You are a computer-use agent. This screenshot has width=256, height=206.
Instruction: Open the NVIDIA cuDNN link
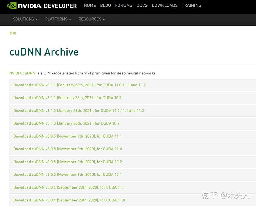click(x=22, y=73)
